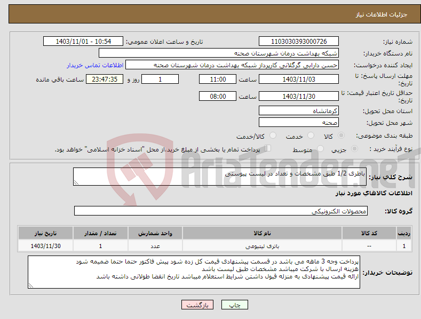The height and width of the screenshot is (319, 421).
Task: Select the کالا radio button
Action: pos(341,135)
